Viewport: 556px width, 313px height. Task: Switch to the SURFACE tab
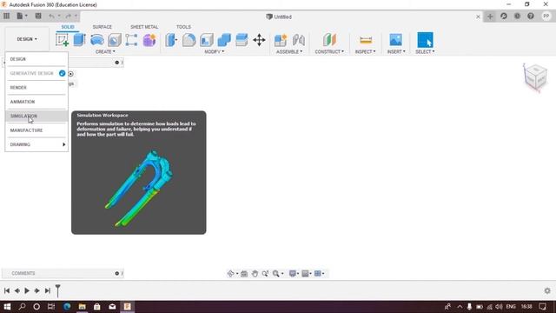tap(103, 27)
